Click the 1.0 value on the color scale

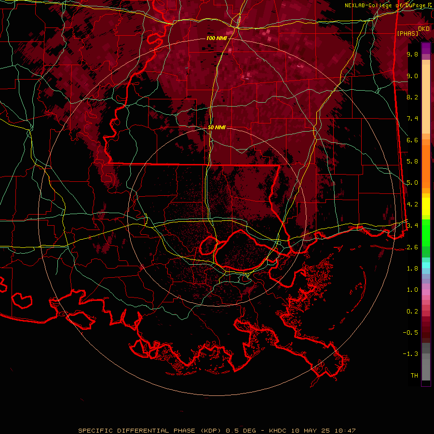click(412, 290)
